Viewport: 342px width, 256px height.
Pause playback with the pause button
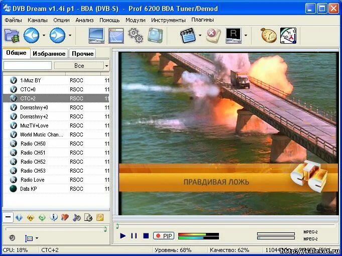[x=134, y=236]
